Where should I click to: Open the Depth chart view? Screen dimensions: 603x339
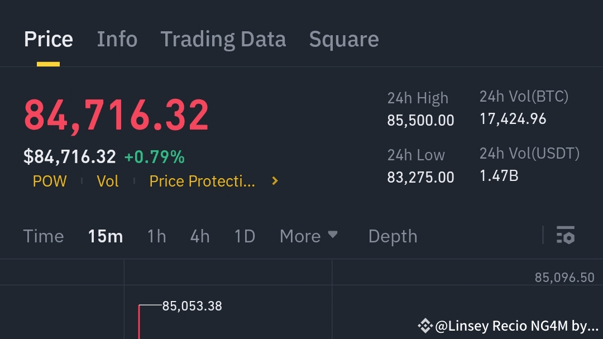tap(393, 236)
